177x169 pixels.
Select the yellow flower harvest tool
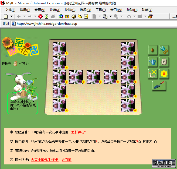(164, 74)
